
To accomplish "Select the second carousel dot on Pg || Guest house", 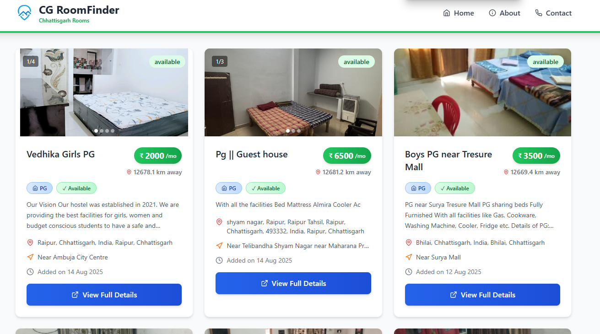I will click(x=293, y=130).
